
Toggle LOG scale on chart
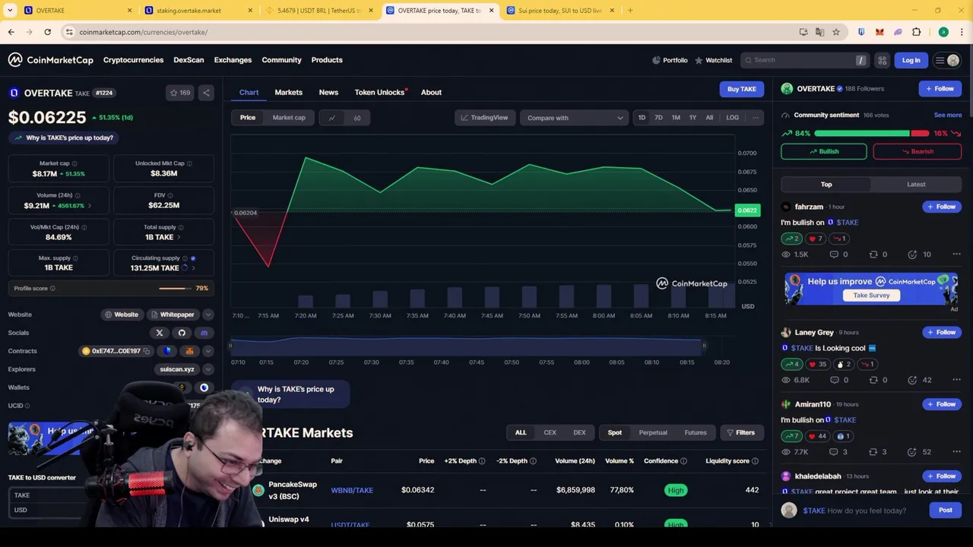pos(732,118)
